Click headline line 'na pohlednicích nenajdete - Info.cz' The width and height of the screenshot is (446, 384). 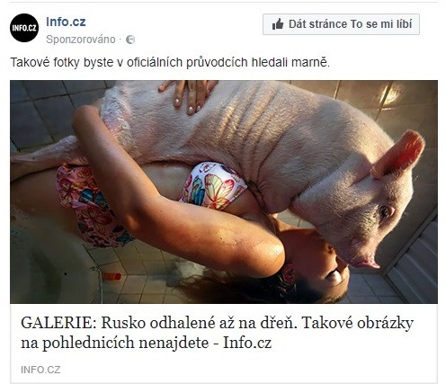coord(147,343)
